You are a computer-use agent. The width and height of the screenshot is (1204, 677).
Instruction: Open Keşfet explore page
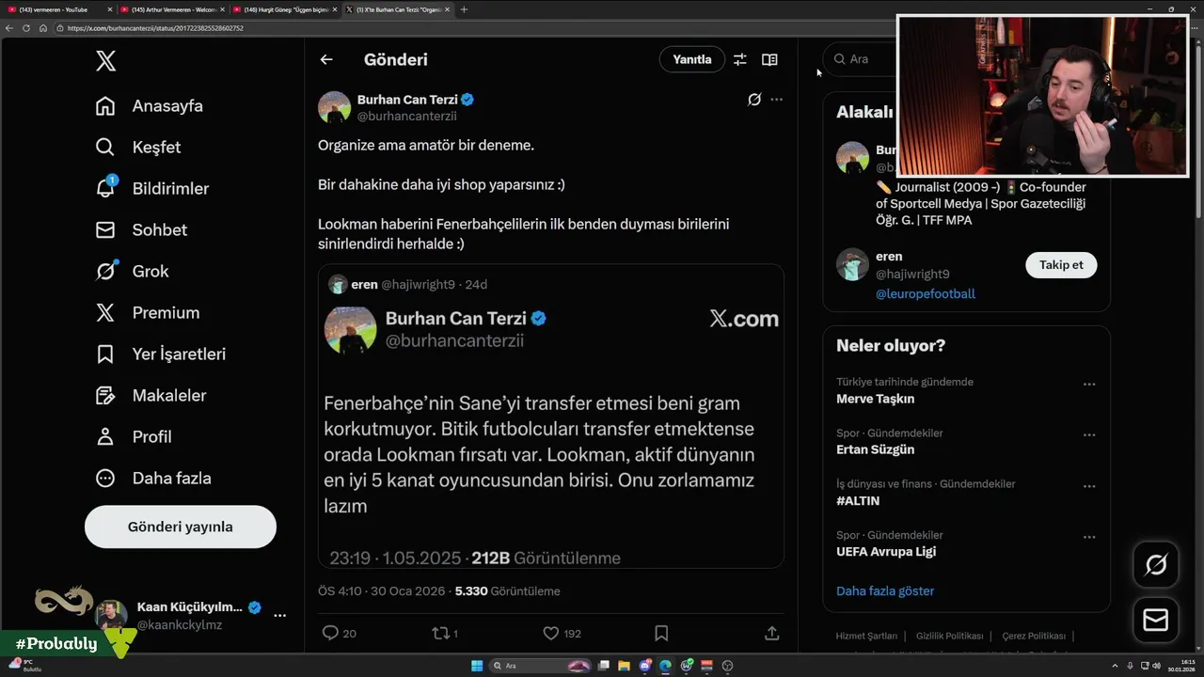click(x=138, y=148)
